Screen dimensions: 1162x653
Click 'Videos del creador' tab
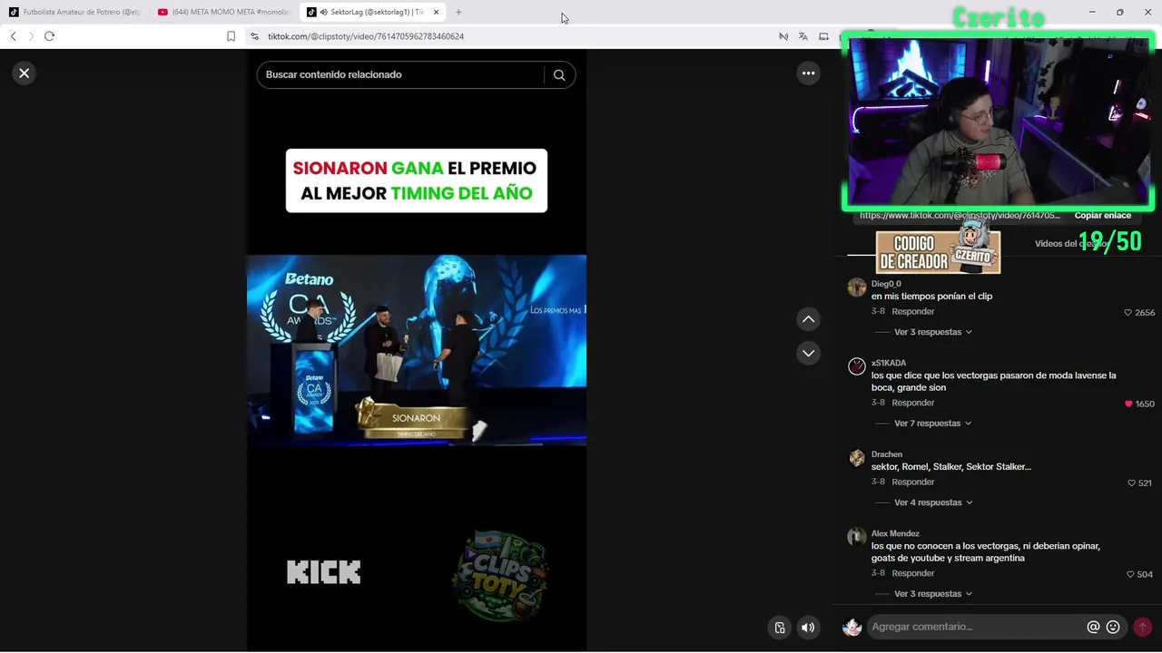pyautogui.click(x=1071, y=244)
